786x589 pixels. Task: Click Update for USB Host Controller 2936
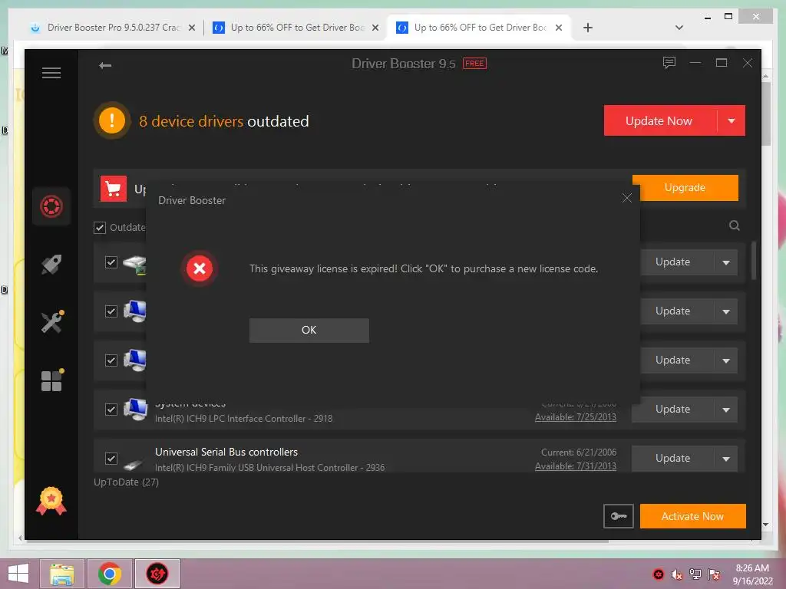672,459
